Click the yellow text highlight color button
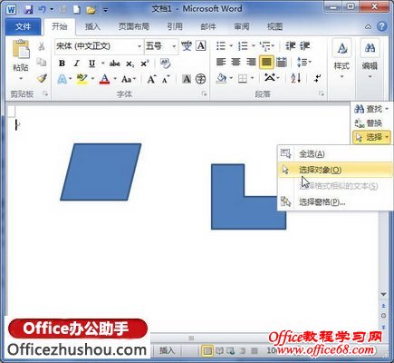This screenshot has height=363, width=394. click(x=82, y=79)
